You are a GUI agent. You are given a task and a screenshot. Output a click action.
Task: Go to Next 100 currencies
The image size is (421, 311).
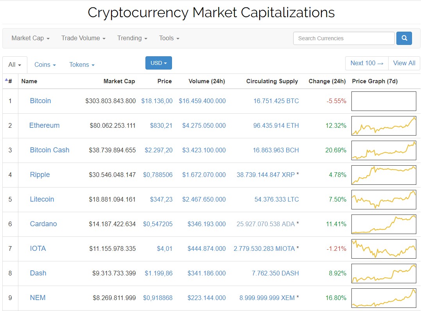click(367, 63)
